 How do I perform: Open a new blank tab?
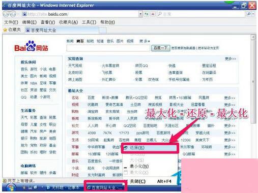coord(102,30)
